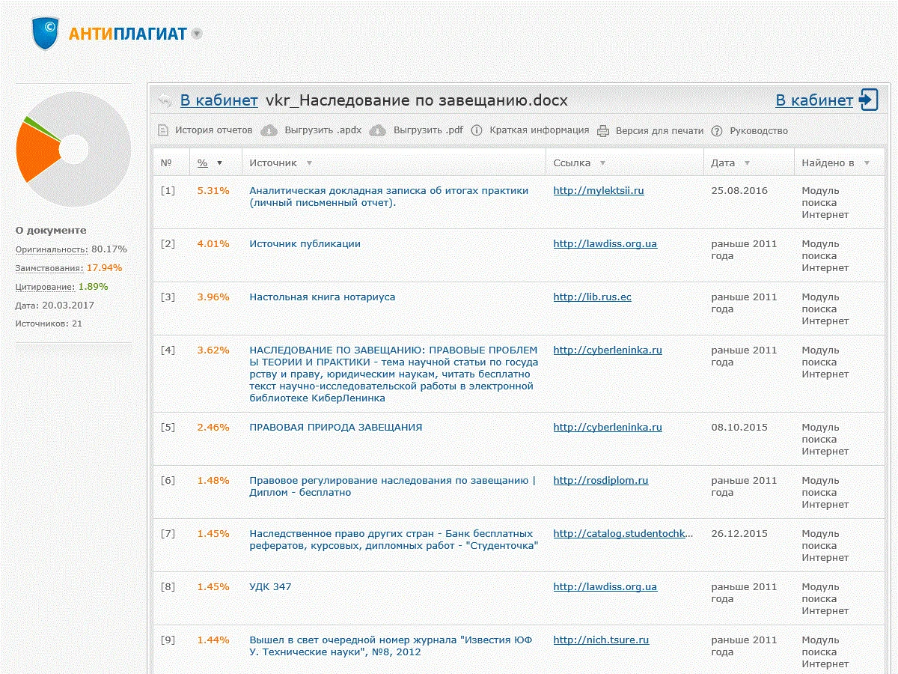Open the Найдено в column filter
Viewport: 898px width, 674px height.
coord(867,163)
